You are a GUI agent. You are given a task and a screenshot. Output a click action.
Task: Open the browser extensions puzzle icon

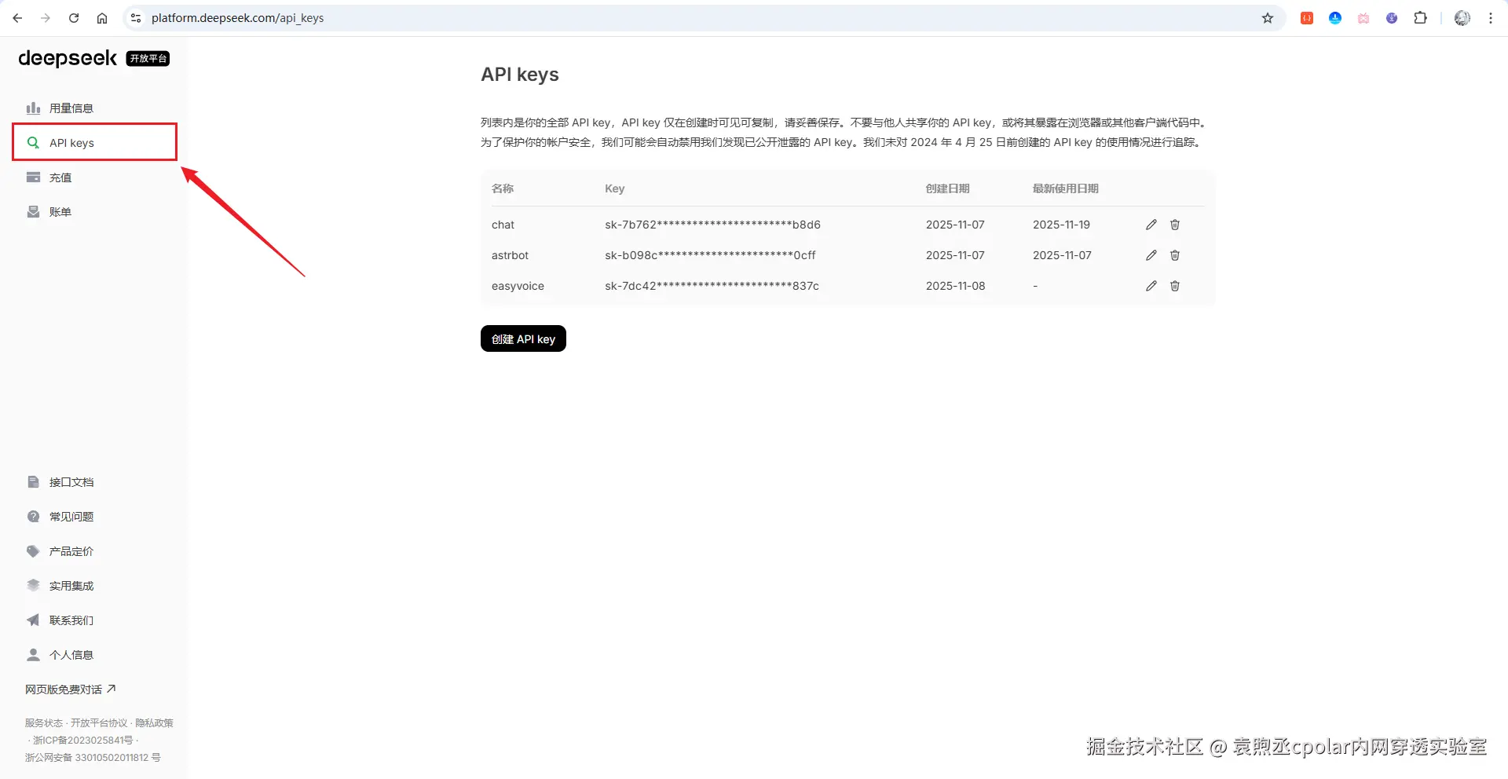click(1420, 18)
